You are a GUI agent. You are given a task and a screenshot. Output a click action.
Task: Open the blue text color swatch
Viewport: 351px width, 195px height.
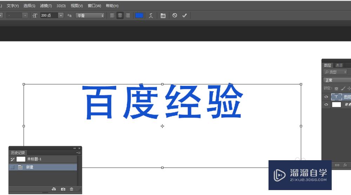[139, 15]
